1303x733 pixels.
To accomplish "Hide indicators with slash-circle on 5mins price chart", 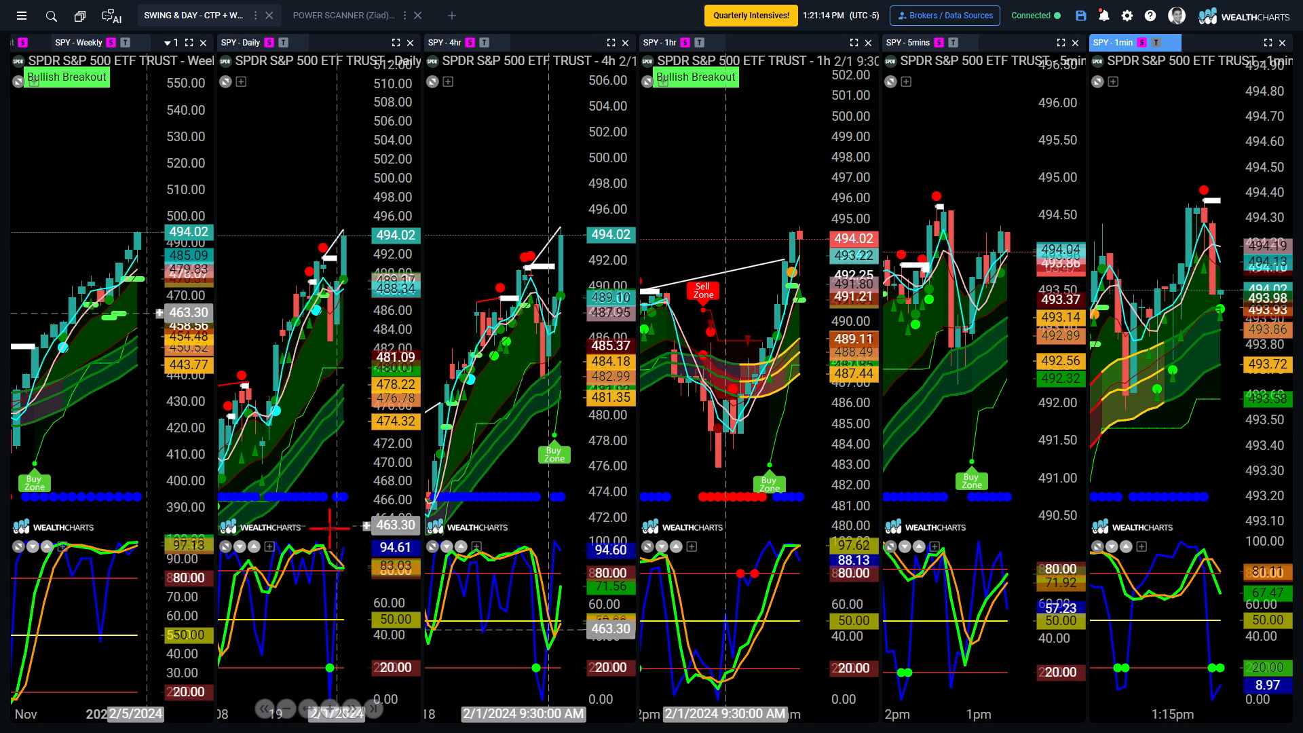I will click(x=890, y=82).
